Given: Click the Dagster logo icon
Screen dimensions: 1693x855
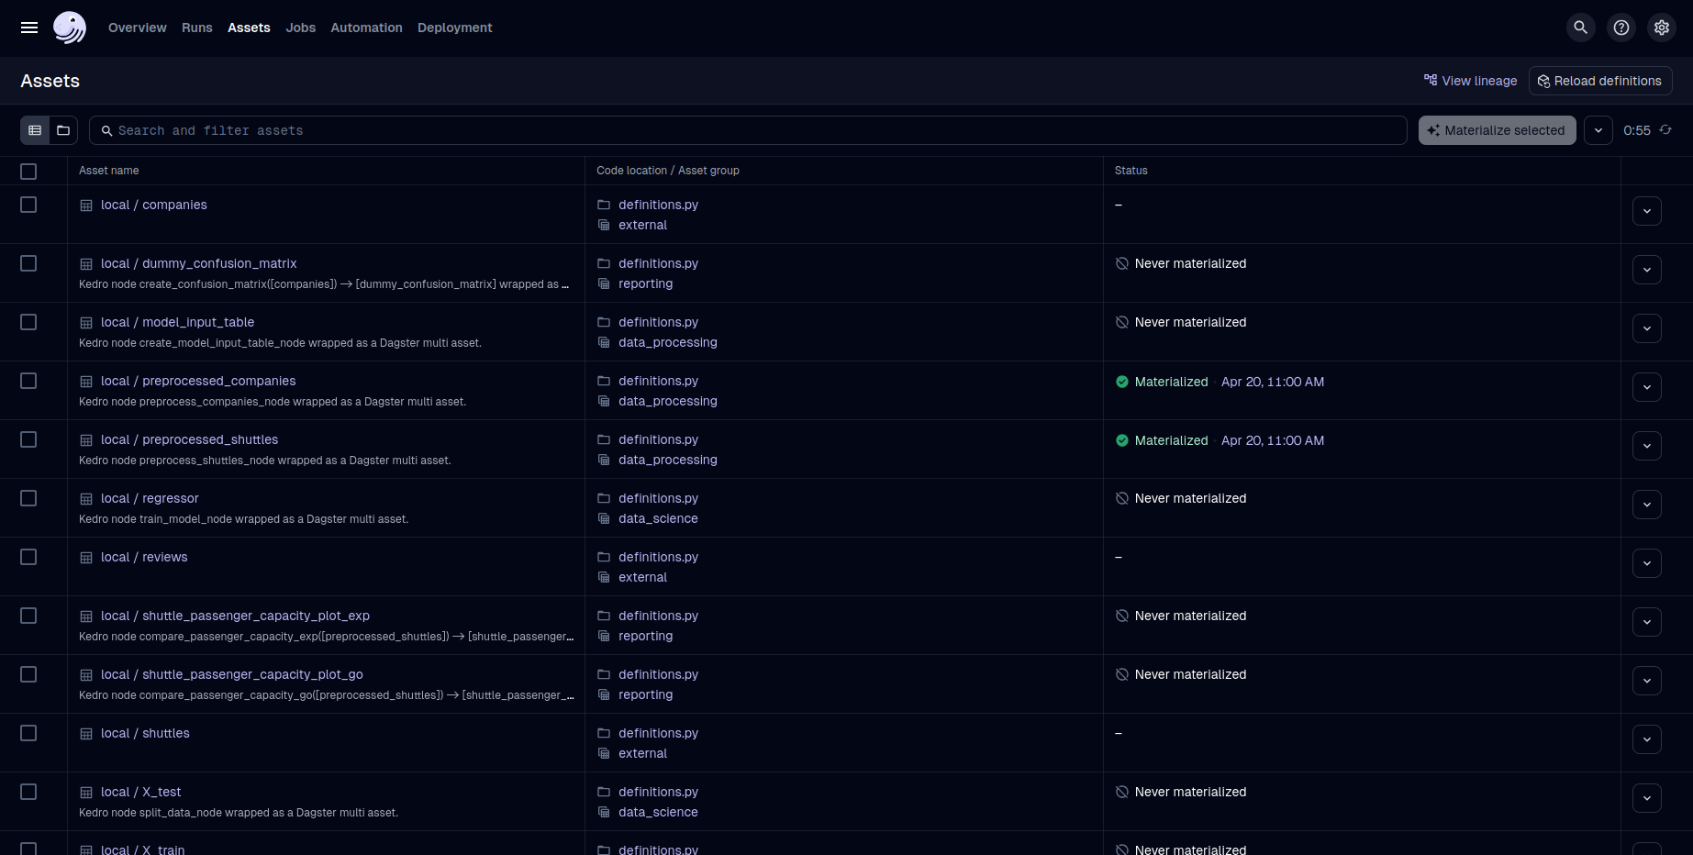Looking at the screenshot, I should click(x=70, y=28).
